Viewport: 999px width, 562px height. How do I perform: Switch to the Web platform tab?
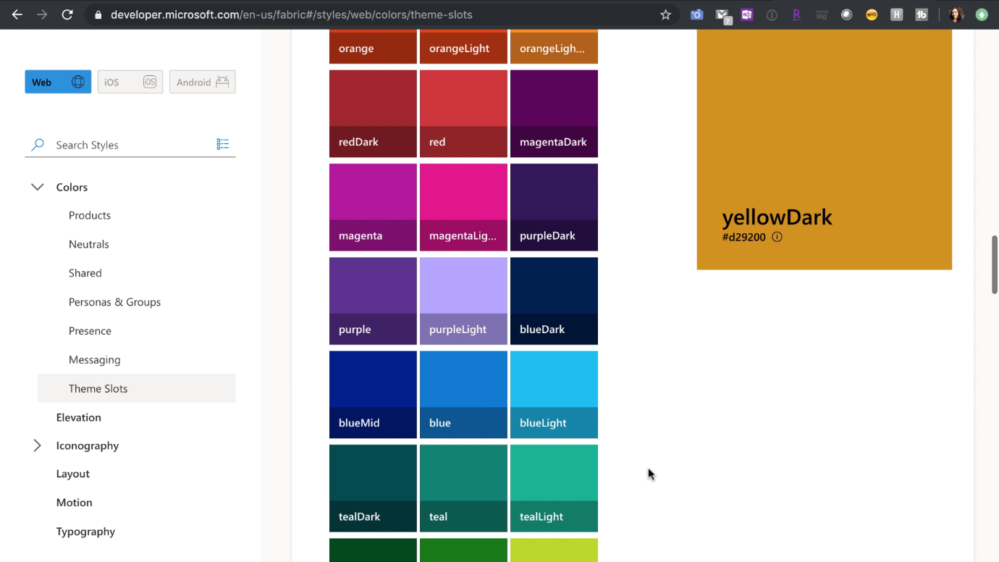click(x=58, y=82)
